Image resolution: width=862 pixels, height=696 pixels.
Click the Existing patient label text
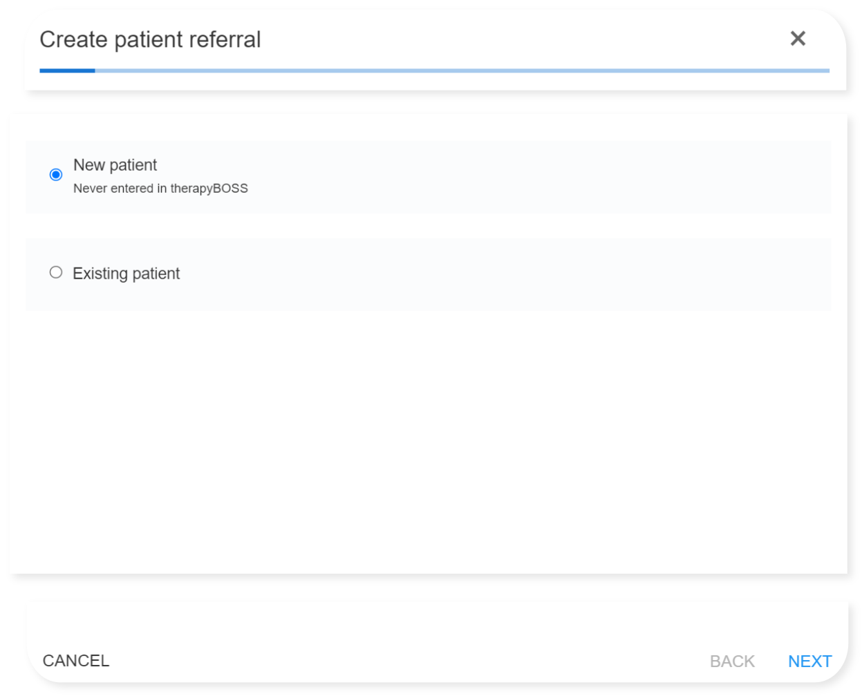coord(126,274)
